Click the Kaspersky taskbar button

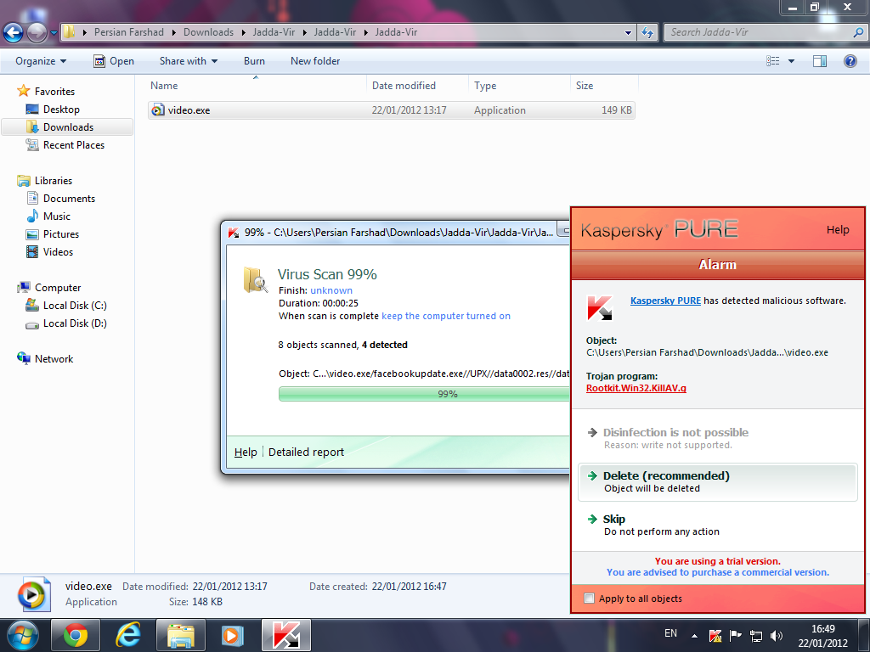point(286,635)
